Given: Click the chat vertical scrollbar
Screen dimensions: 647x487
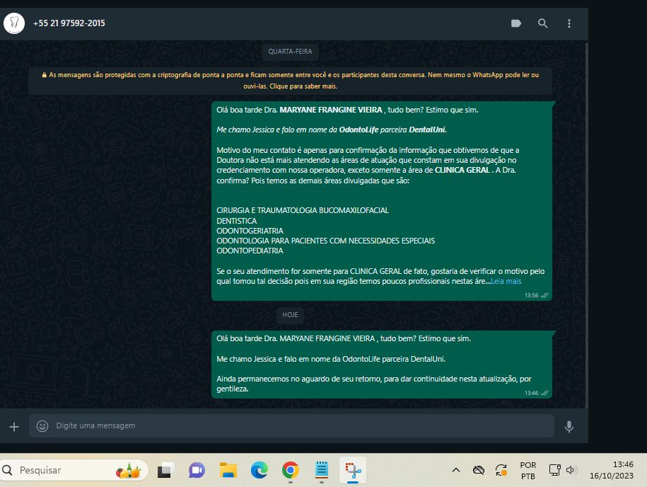Looking at the screenshot, I should [586, 225].
